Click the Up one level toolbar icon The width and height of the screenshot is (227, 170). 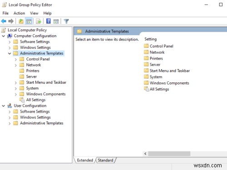(x=21, y=21)
